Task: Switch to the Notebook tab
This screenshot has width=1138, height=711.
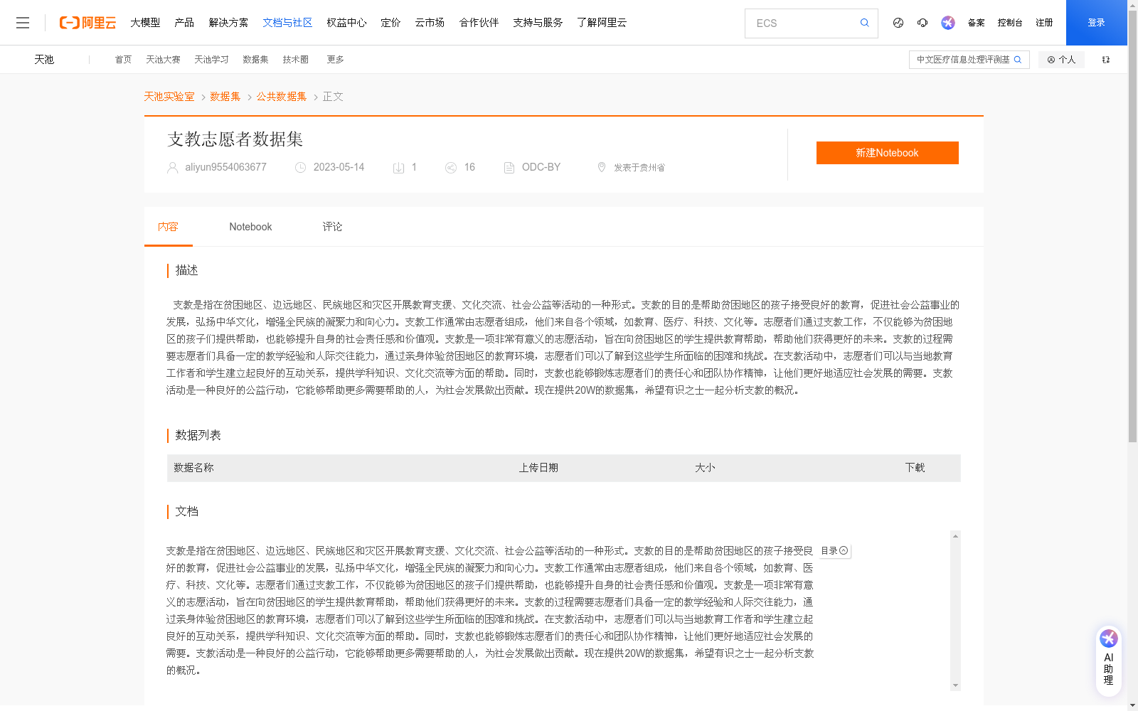Action: [x=250, y=227]
